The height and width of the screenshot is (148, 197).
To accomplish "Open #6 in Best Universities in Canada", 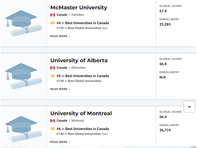I will click(x=83, y=129).
